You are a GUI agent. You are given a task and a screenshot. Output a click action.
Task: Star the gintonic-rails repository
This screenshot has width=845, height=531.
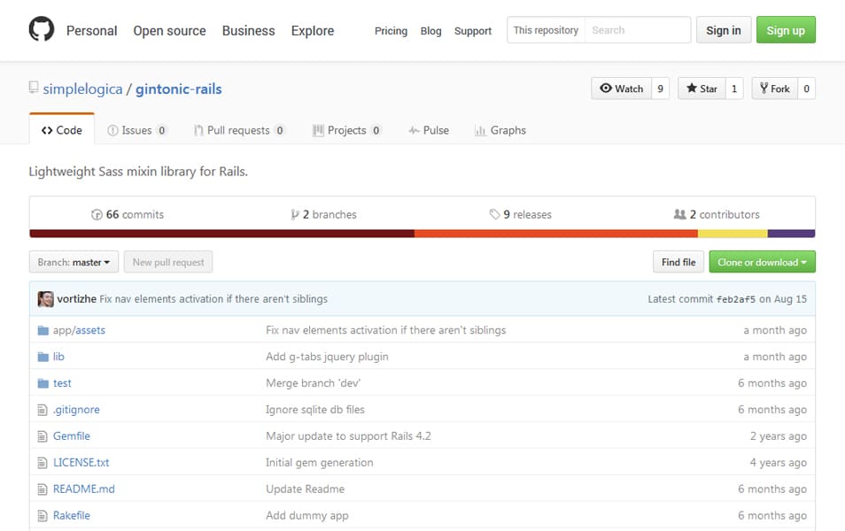(x=702, y=88)
